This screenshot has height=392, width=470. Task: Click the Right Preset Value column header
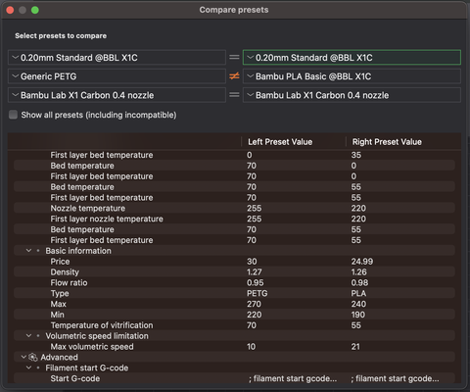click(x=387, y=142)
